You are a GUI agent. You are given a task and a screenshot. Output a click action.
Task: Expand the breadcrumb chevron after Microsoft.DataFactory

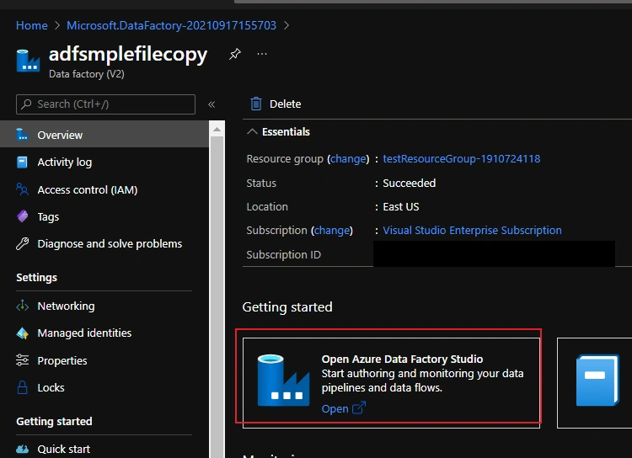point(287,25)
